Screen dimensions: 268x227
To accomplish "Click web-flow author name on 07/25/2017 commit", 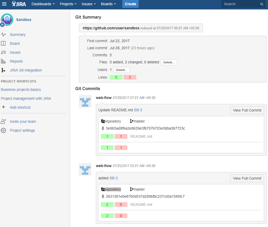I will tap(104, 166).
